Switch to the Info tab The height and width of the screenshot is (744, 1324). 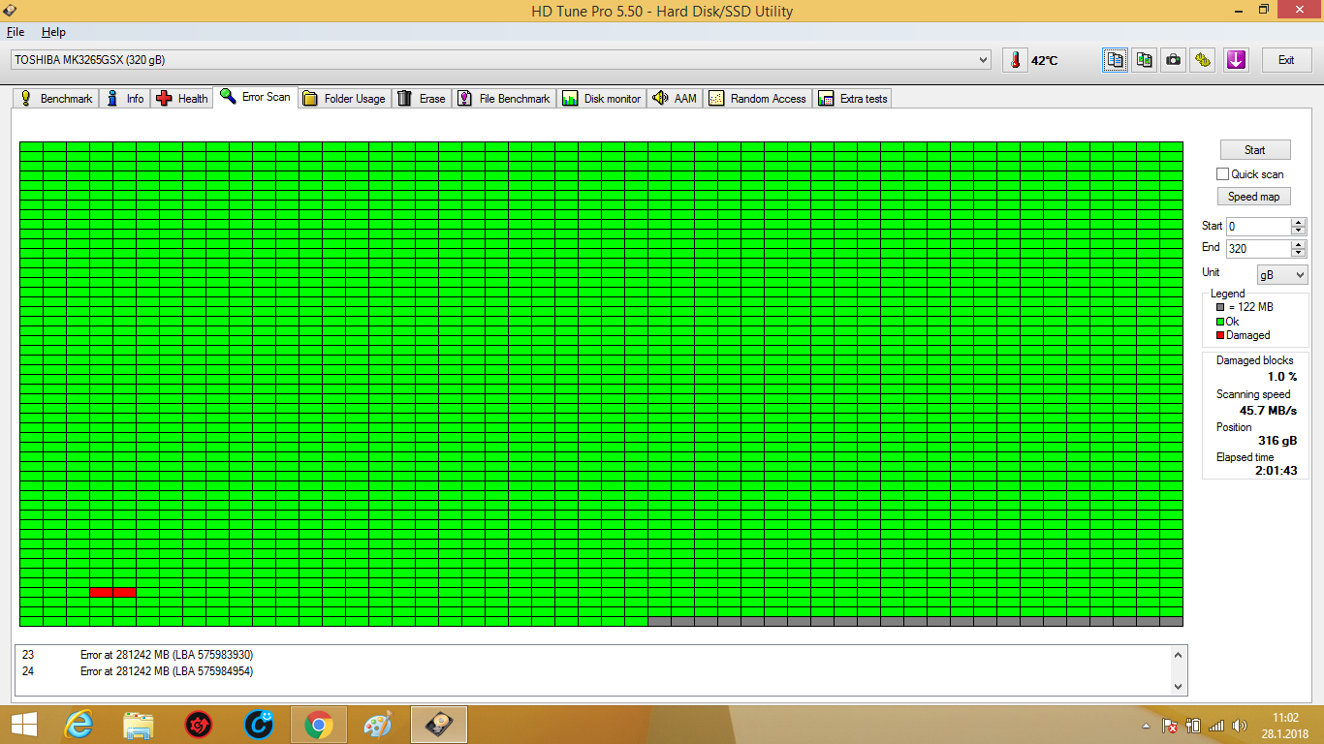pyautogui.click(x=125, y=98)
